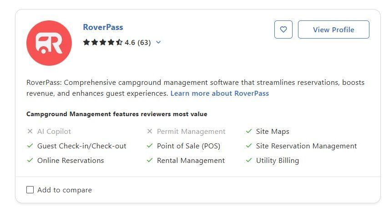Expand the rating breakdown chevron

[158, 42]
